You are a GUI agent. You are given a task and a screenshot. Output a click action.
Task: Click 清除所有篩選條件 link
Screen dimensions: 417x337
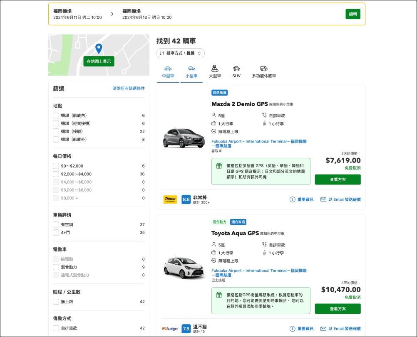point(129,89)
